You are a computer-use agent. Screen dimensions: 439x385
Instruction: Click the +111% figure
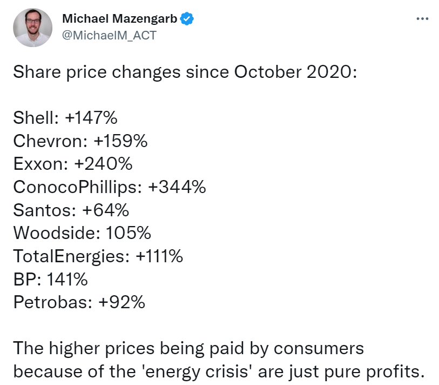click(159, 256)
